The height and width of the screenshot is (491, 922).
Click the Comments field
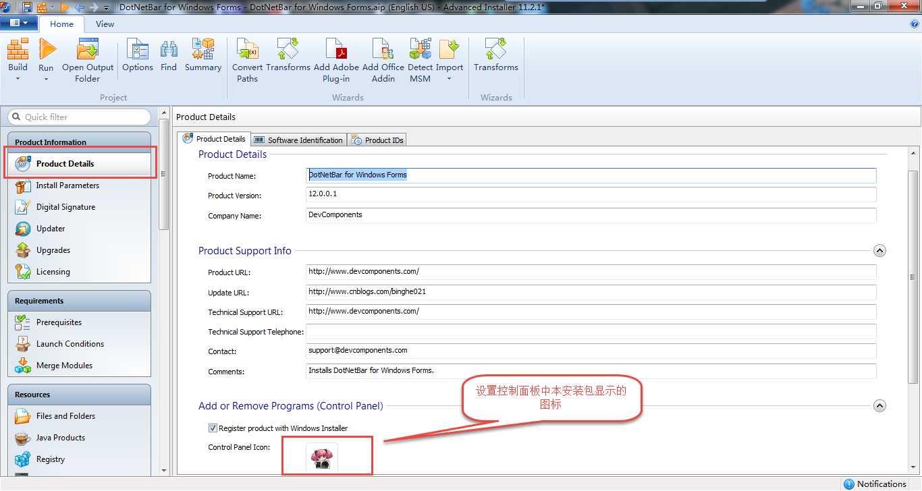coord(591,371)
